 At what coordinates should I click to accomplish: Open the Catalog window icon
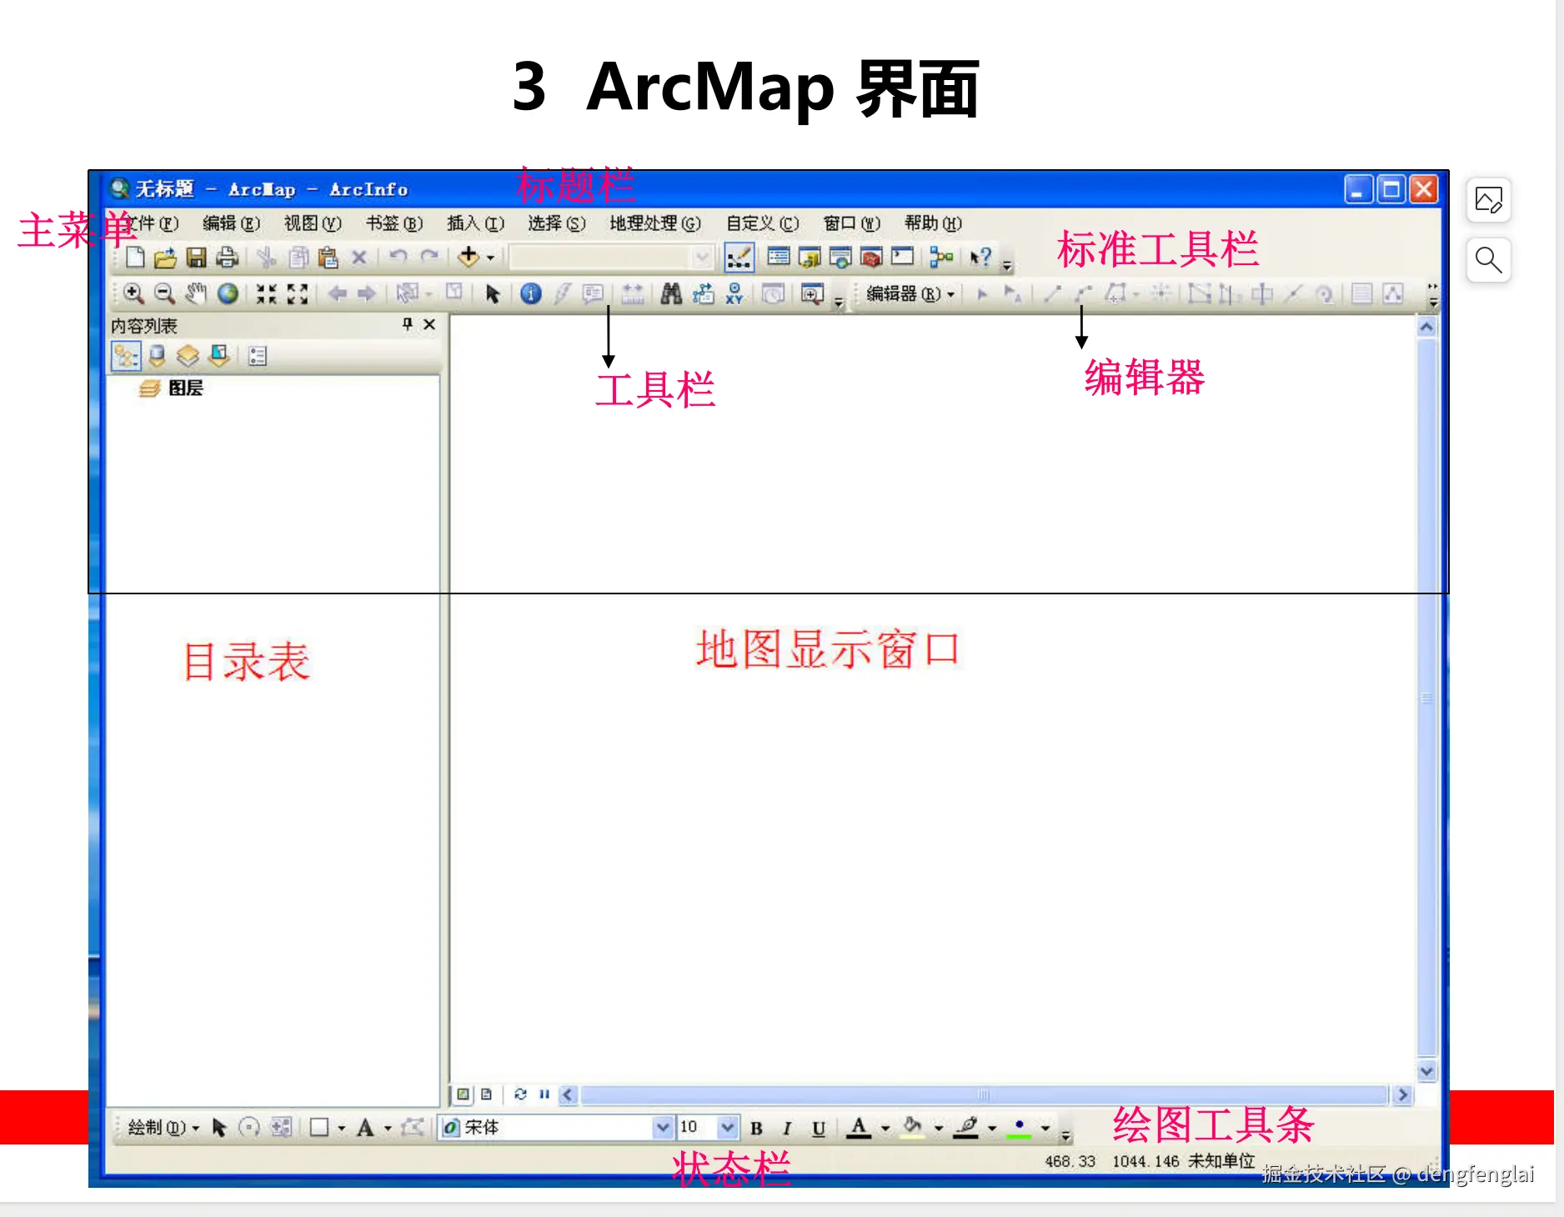point(810,258)
